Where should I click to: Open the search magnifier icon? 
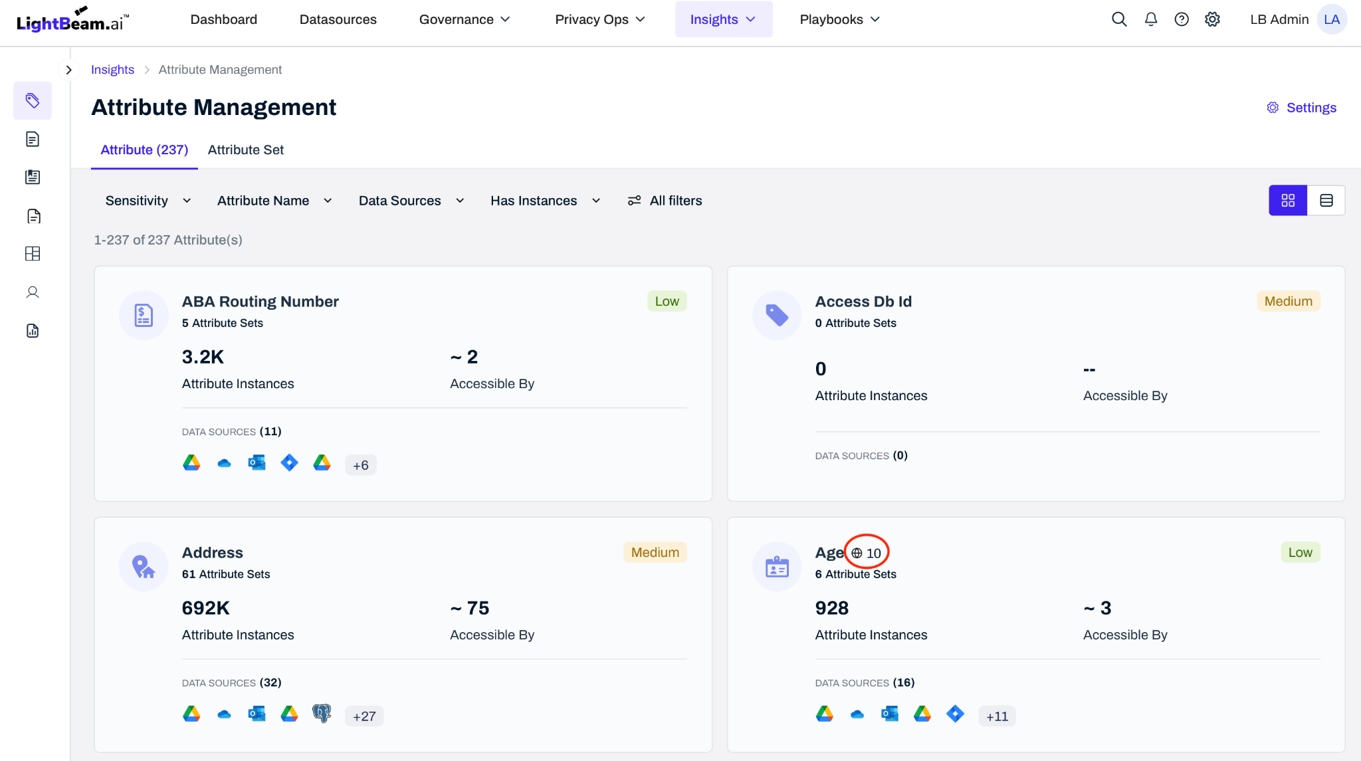click(1119, 19)
